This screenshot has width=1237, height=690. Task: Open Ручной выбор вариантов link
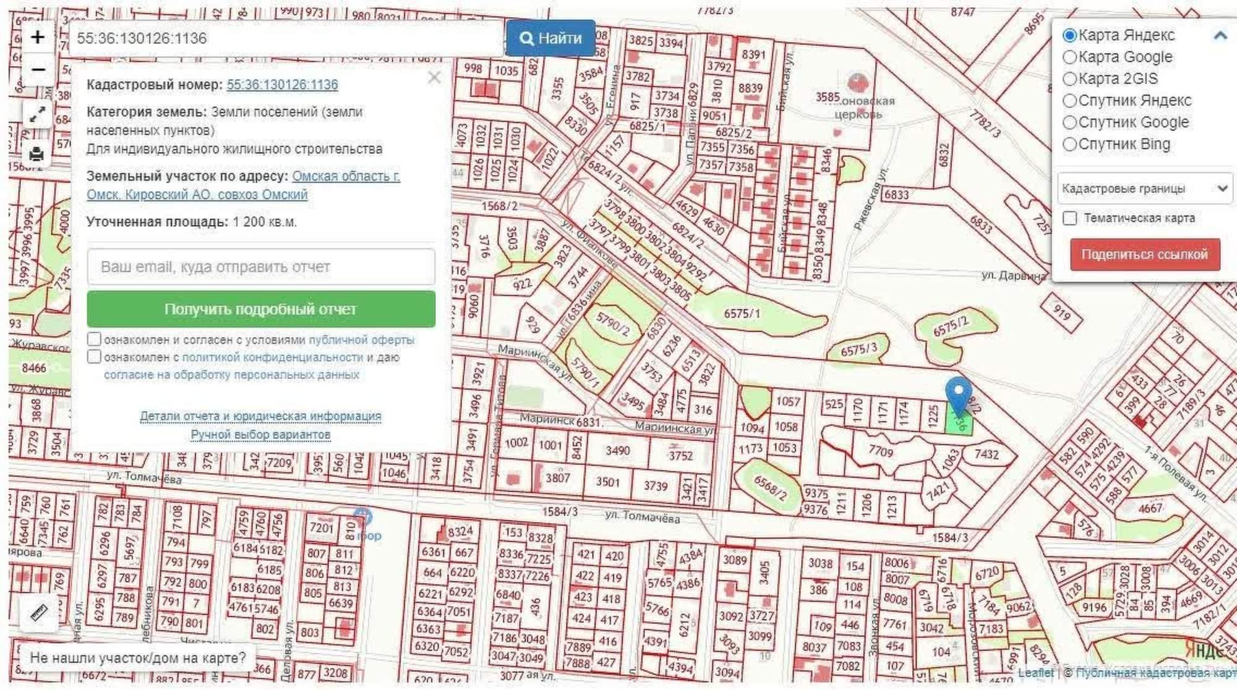point(260,435)
